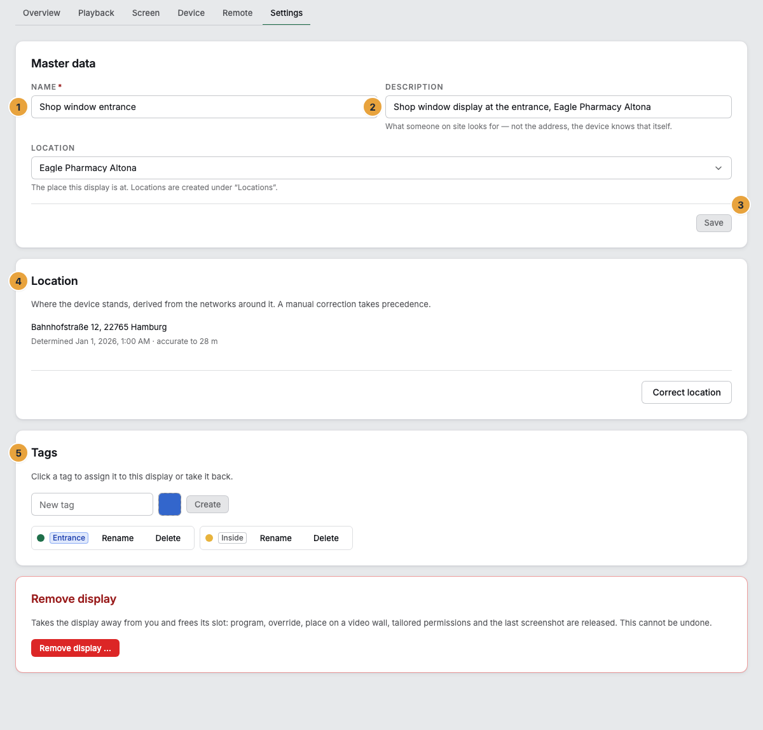This screenshot has width=763, height=730.
Task: Click the Create tag button
Action: (x=207, y=504)
